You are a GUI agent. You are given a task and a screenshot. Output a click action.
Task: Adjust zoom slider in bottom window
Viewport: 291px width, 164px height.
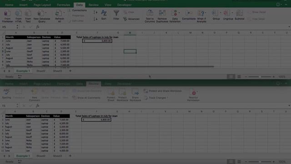click(260, 162)
